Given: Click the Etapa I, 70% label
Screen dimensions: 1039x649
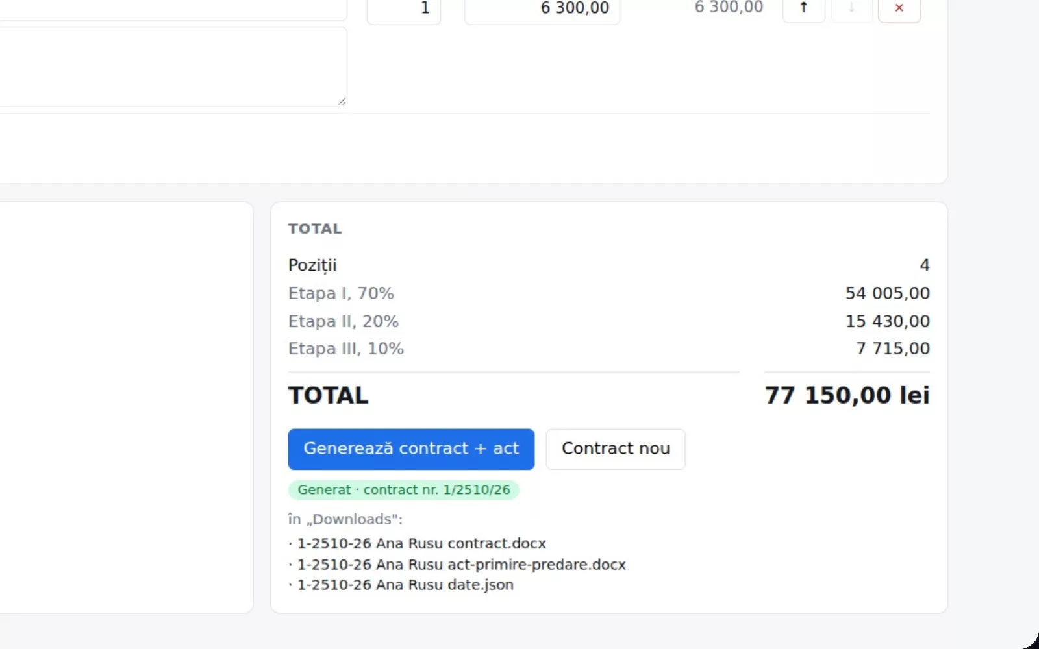Looking at the screenshot, I should [341, 293].
